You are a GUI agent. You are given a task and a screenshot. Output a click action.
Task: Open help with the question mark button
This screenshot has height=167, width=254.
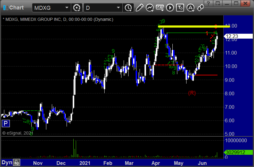pos(208,3)
